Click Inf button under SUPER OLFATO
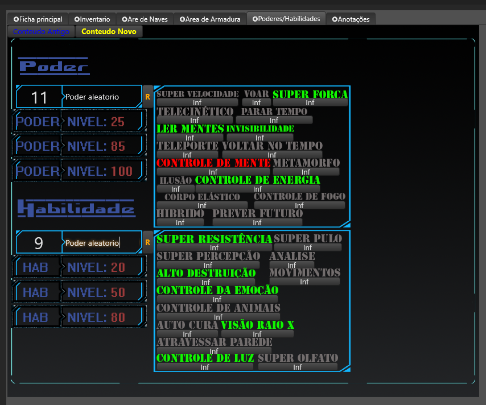Screen dimensions: 486x405 point(298,367)
